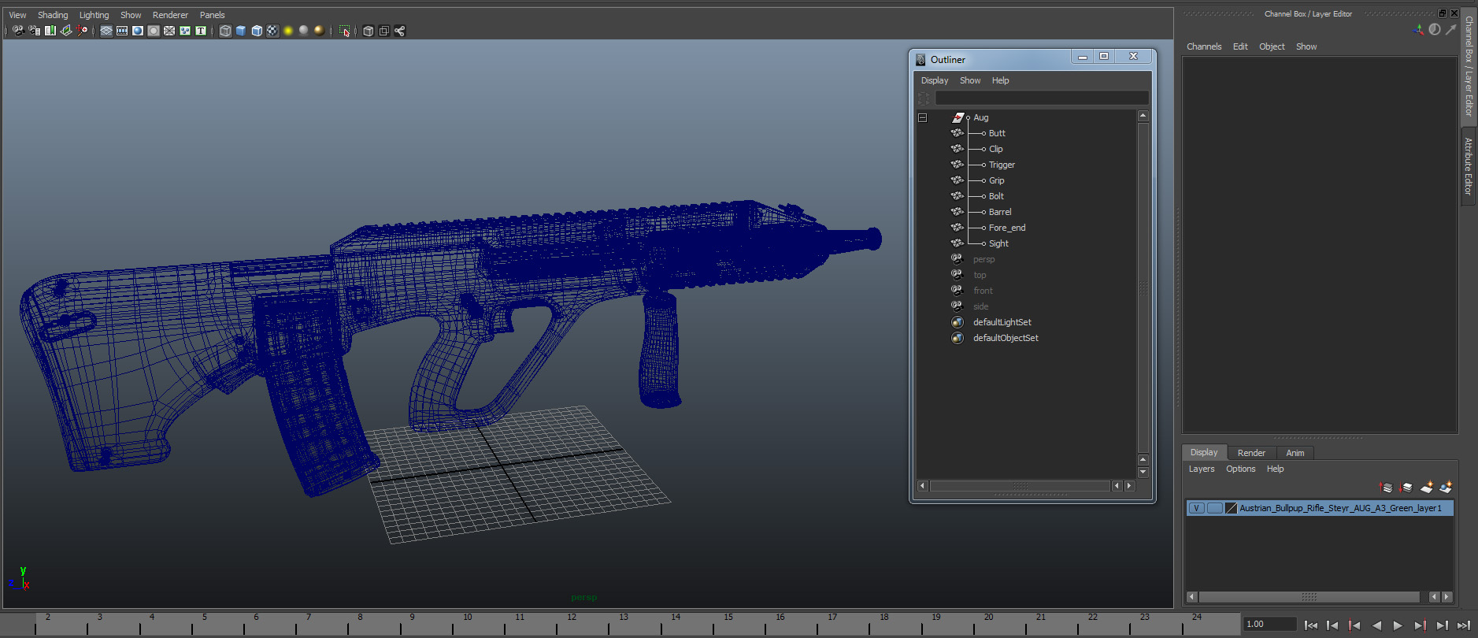The width and height of the screenshot is (1478, 638).
Task: Open the Options menu in Layer Editor
Action: click(x=1240, y=469)
